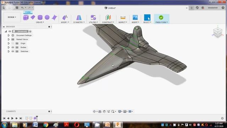Open the CONSTRUCT dropdown menu
This screenshot has height=128, width=227.
(108, 22)
